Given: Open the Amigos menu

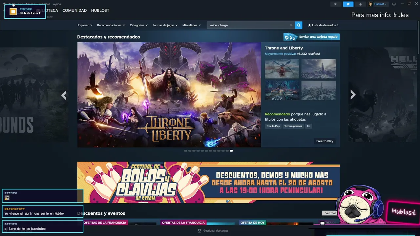Looking at the screenshot, I should coord(30,4).
